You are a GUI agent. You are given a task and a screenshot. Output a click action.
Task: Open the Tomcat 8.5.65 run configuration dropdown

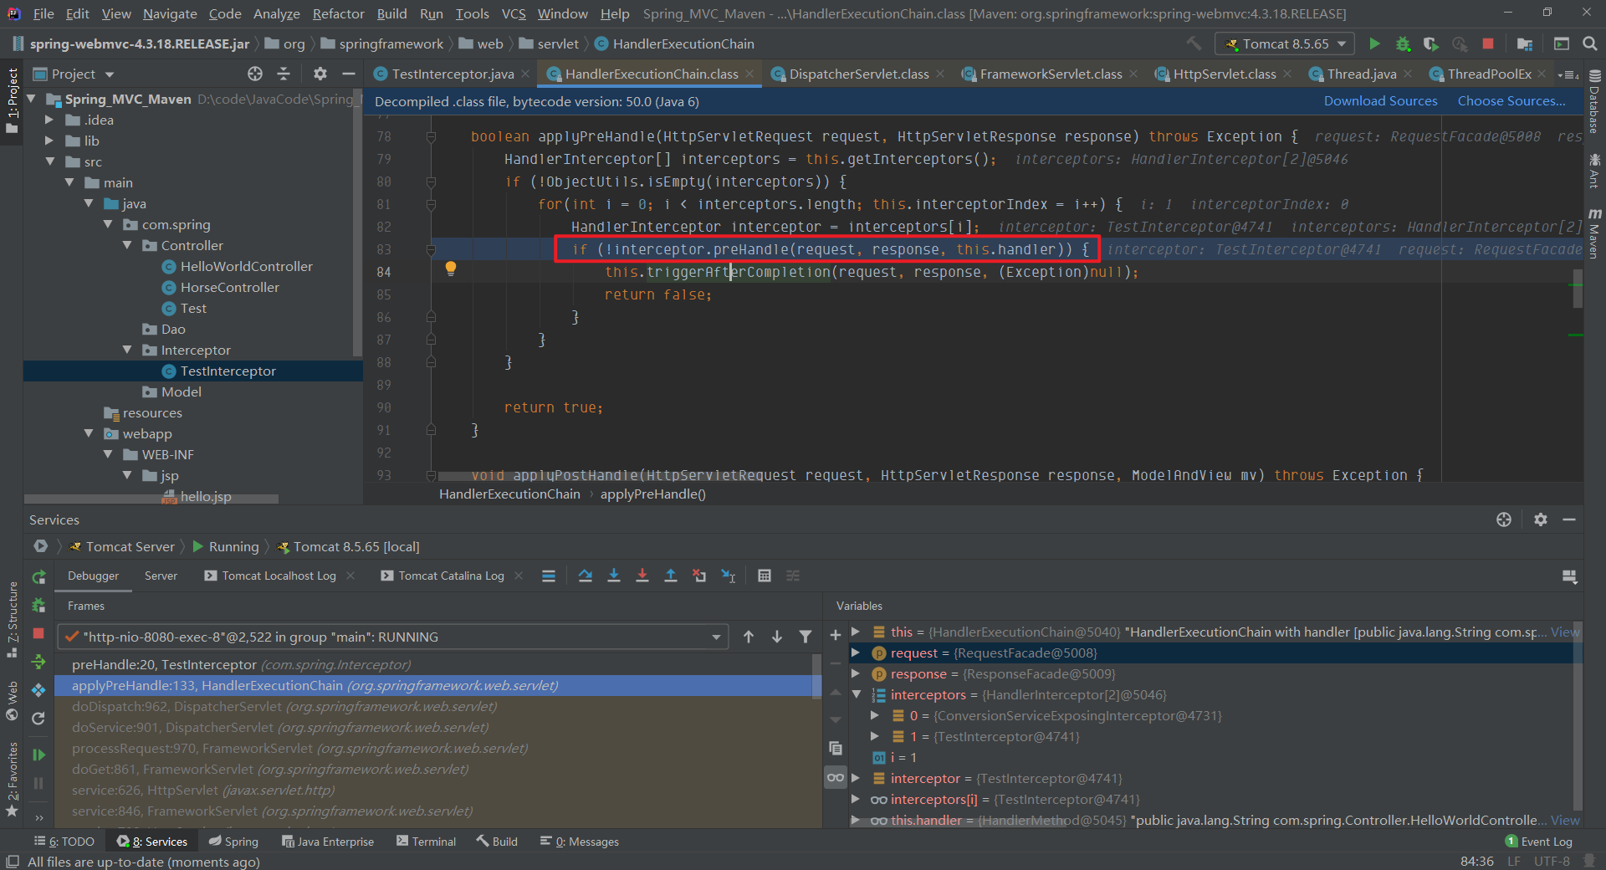(x=1284, y=43)
